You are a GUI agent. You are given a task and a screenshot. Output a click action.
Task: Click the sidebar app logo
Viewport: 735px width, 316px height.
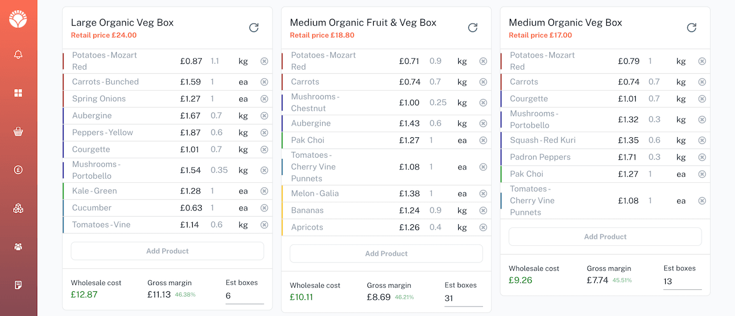[x=18, y=19]
